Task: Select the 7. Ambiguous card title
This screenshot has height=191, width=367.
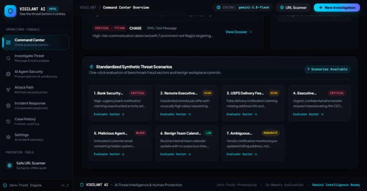Action: pyautogui.click(x=240, y=134)
